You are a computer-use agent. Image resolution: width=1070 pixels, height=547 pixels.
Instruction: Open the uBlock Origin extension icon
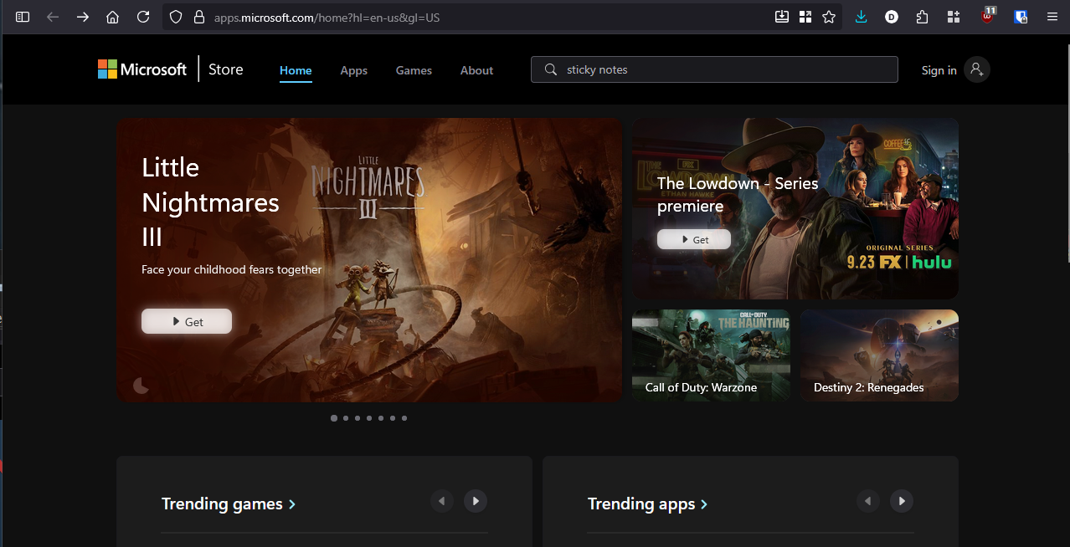pos(988,17)
